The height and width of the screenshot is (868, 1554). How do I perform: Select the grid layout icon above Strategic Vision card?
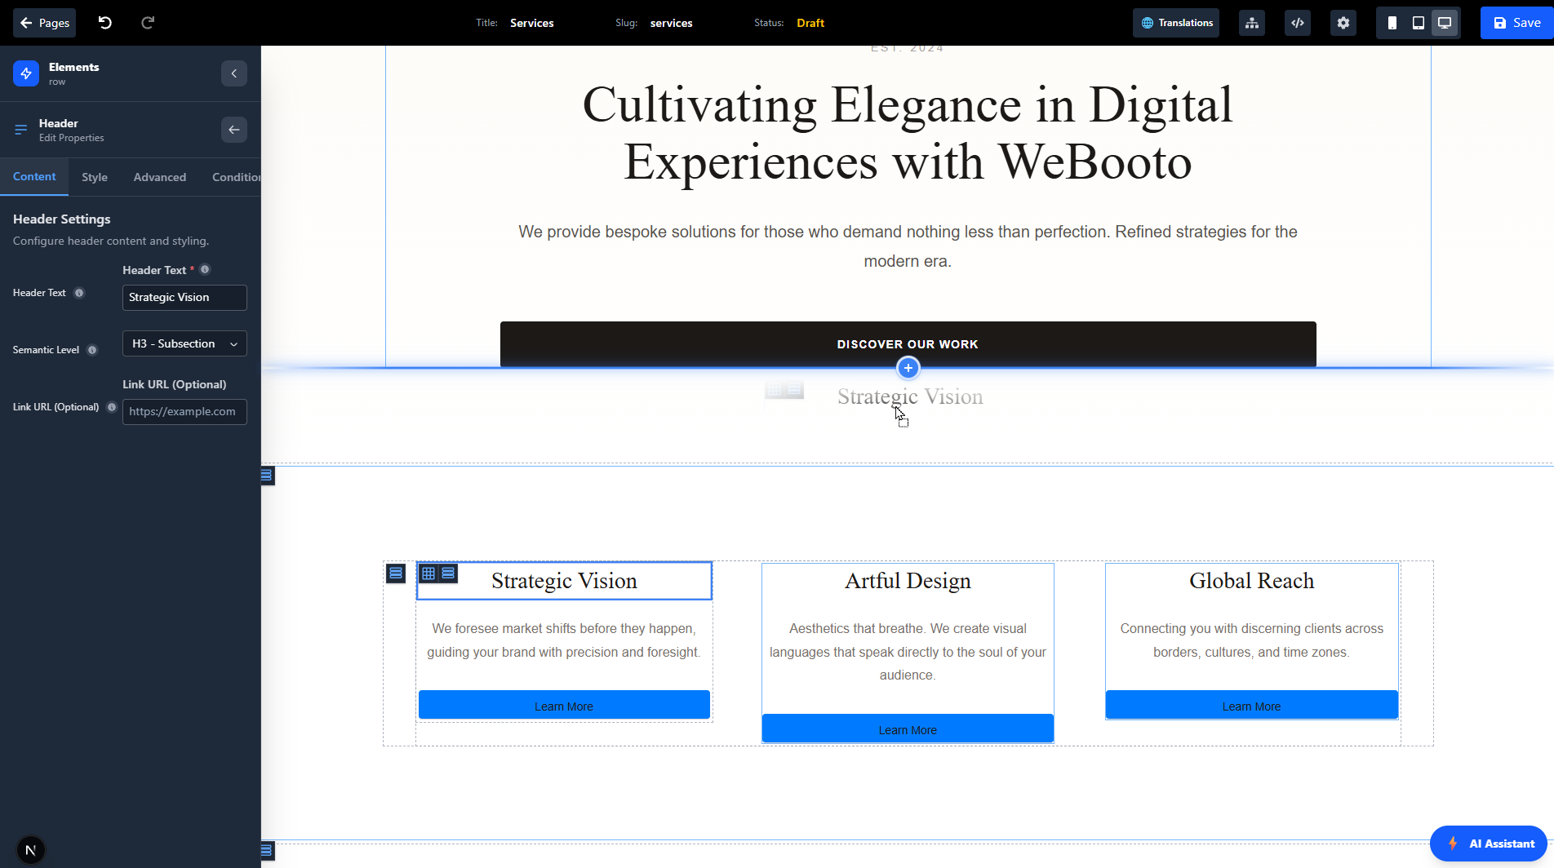pos(428,573)
